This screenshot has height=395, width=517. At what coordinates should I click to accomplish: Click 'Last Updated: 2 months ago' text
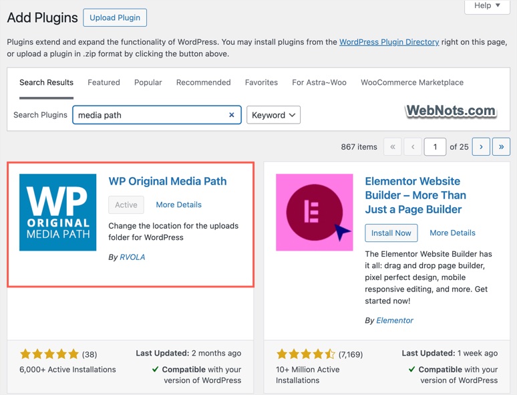click(188, 353)
